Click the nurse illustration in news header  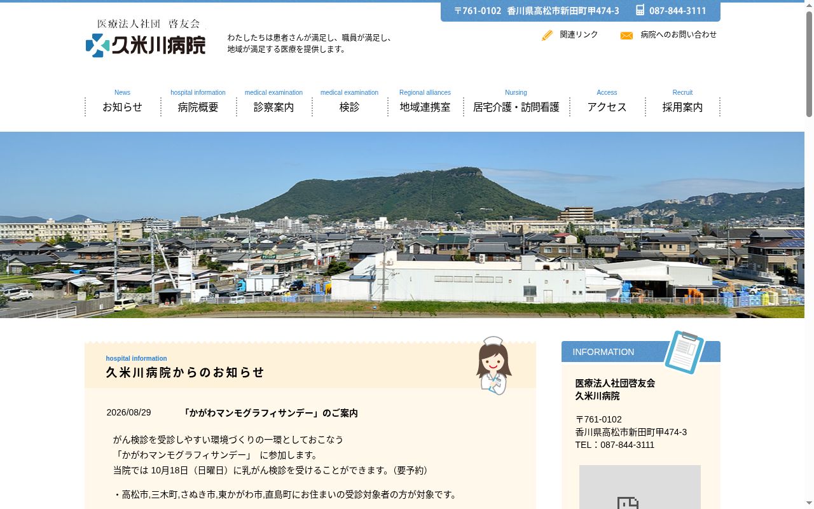(493, 366)
